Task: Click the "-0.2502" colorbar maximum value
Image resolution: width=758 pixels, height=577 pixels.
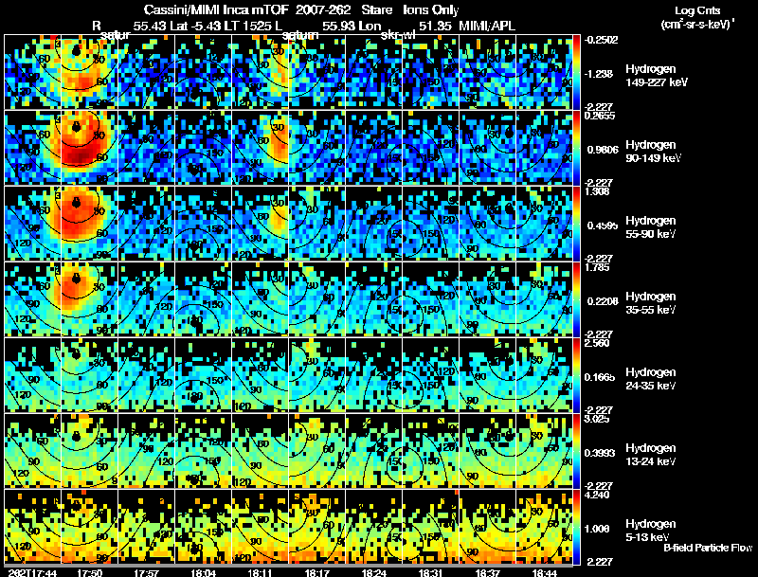Action: tap(601, 40)
